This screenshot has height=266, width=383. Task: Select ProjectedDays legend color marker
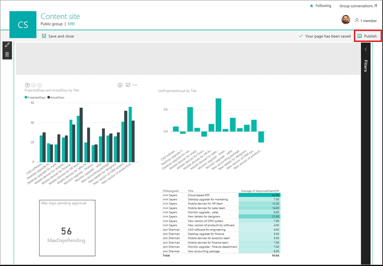tap(27, 97)
